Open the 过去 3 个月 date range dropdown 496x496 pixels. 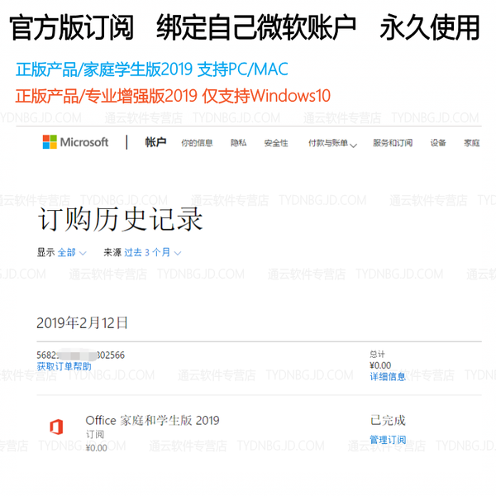(x=153, y=252)
